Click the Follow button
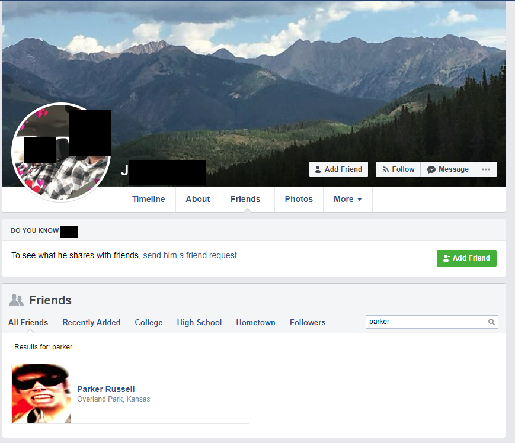This screenshot has width=515, height=443. pyautogui.click(x=398, y=169)
